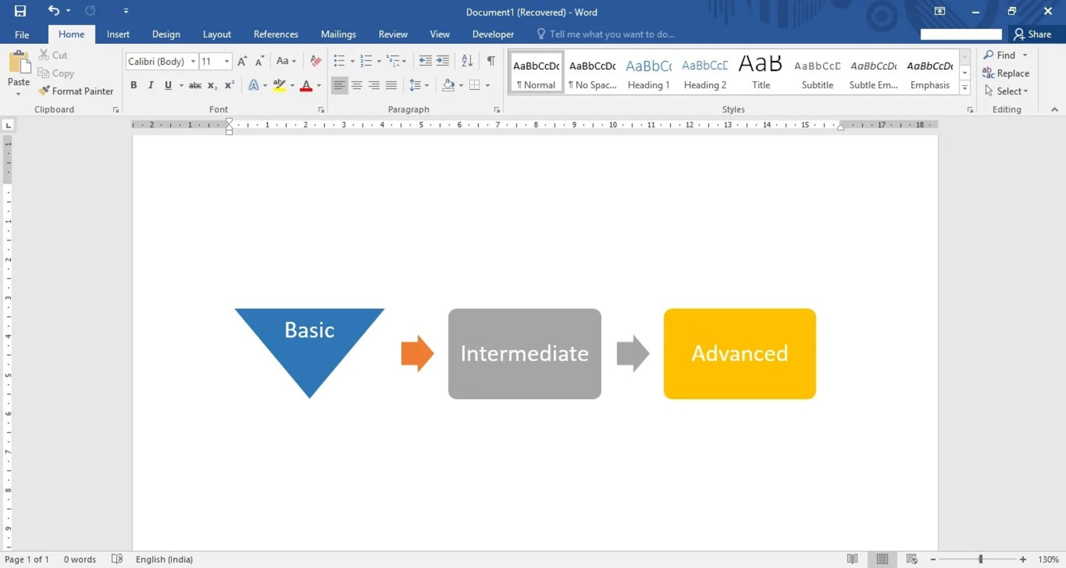Open the font name dropdown
This screenshot has height=568, width=1066.
pos(193,62)
